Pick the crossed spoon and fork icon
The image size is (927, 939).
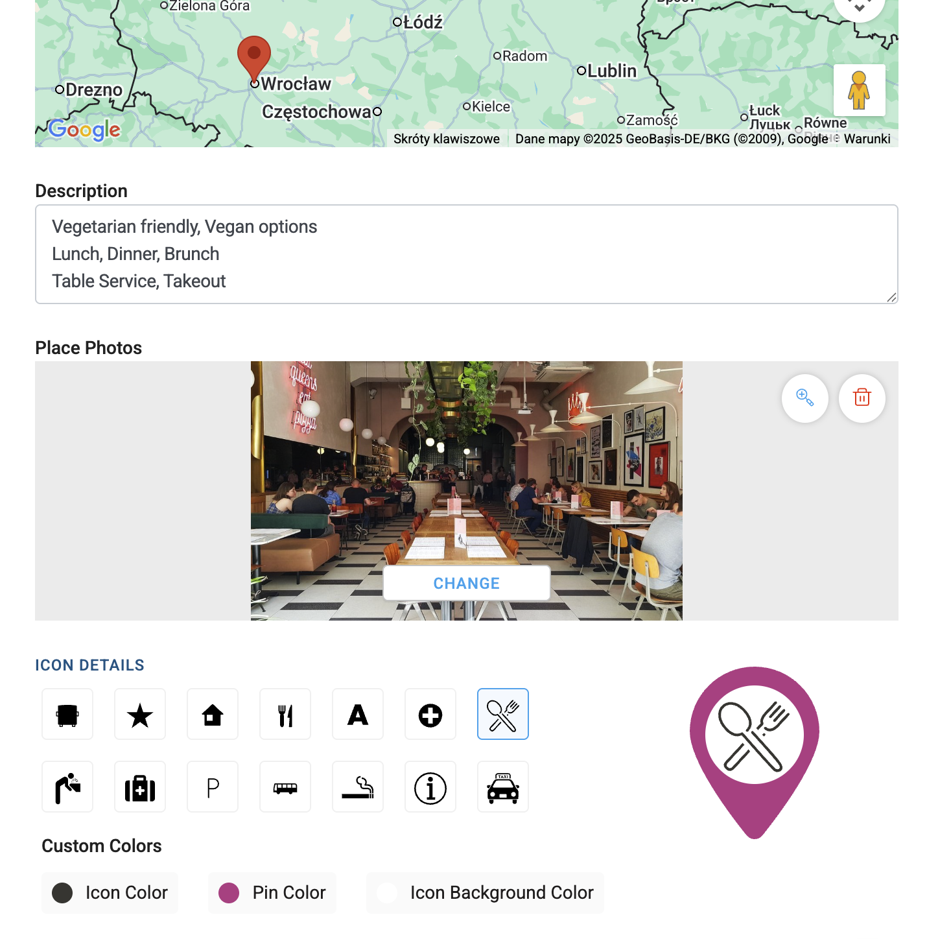(503, 714)
